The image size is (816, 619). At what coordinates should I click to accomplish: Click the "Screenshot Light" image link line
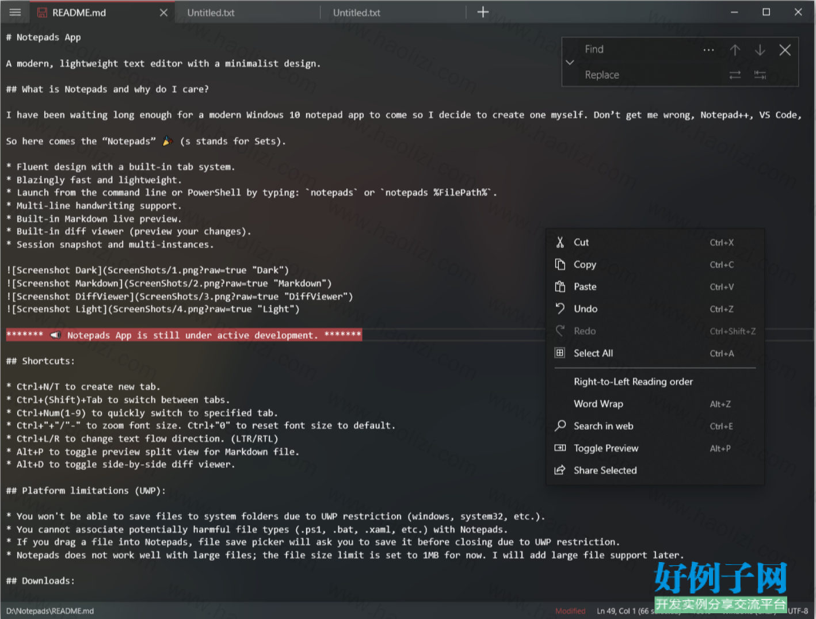[x=152, y=309]
